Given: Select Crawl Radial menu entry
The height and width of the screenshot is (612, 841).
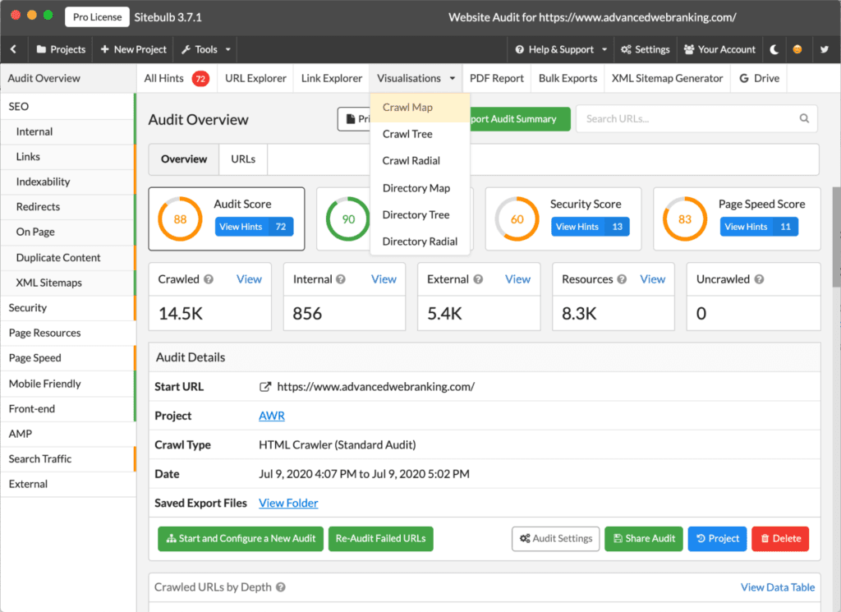Looking at the screenshot, I should (420, 161).
